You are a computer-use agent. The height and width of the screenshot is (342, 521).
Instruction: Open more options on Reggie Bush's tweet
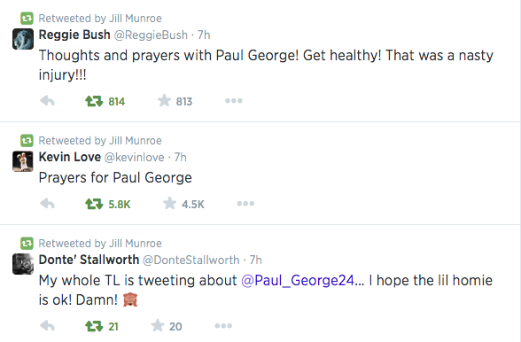coord(234,101)
